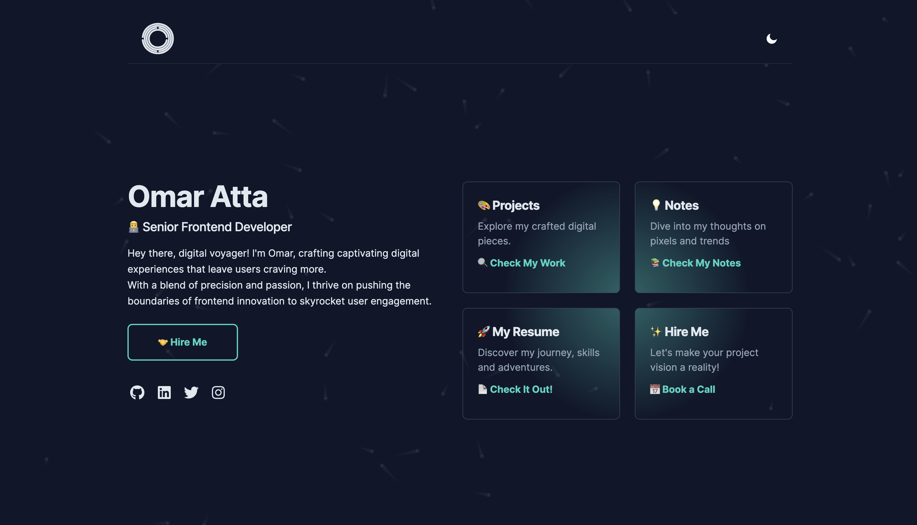Viewport: 917px width, 525px height.
Task: Follow the Check My Notes link
Action: 701,263
